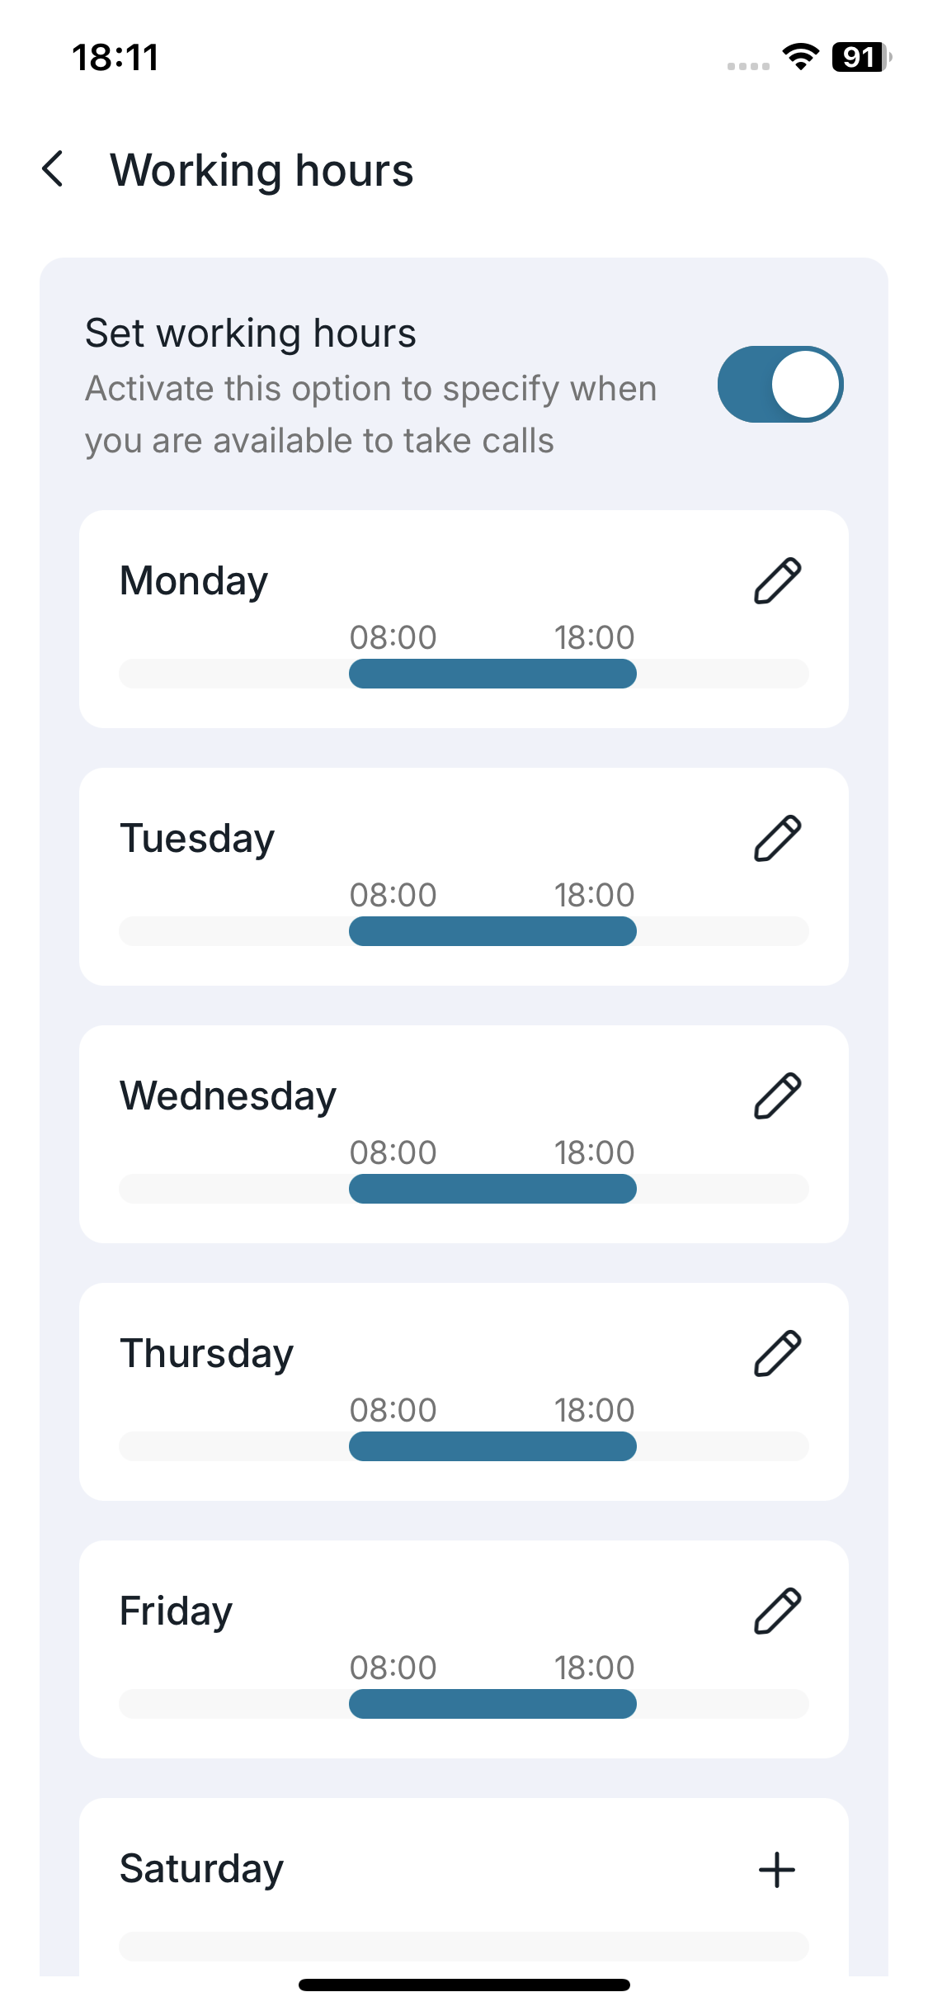928x2011 pixels.
Task: Edit Friday working hours with pencil icon
Action: tap(777, 1611)
